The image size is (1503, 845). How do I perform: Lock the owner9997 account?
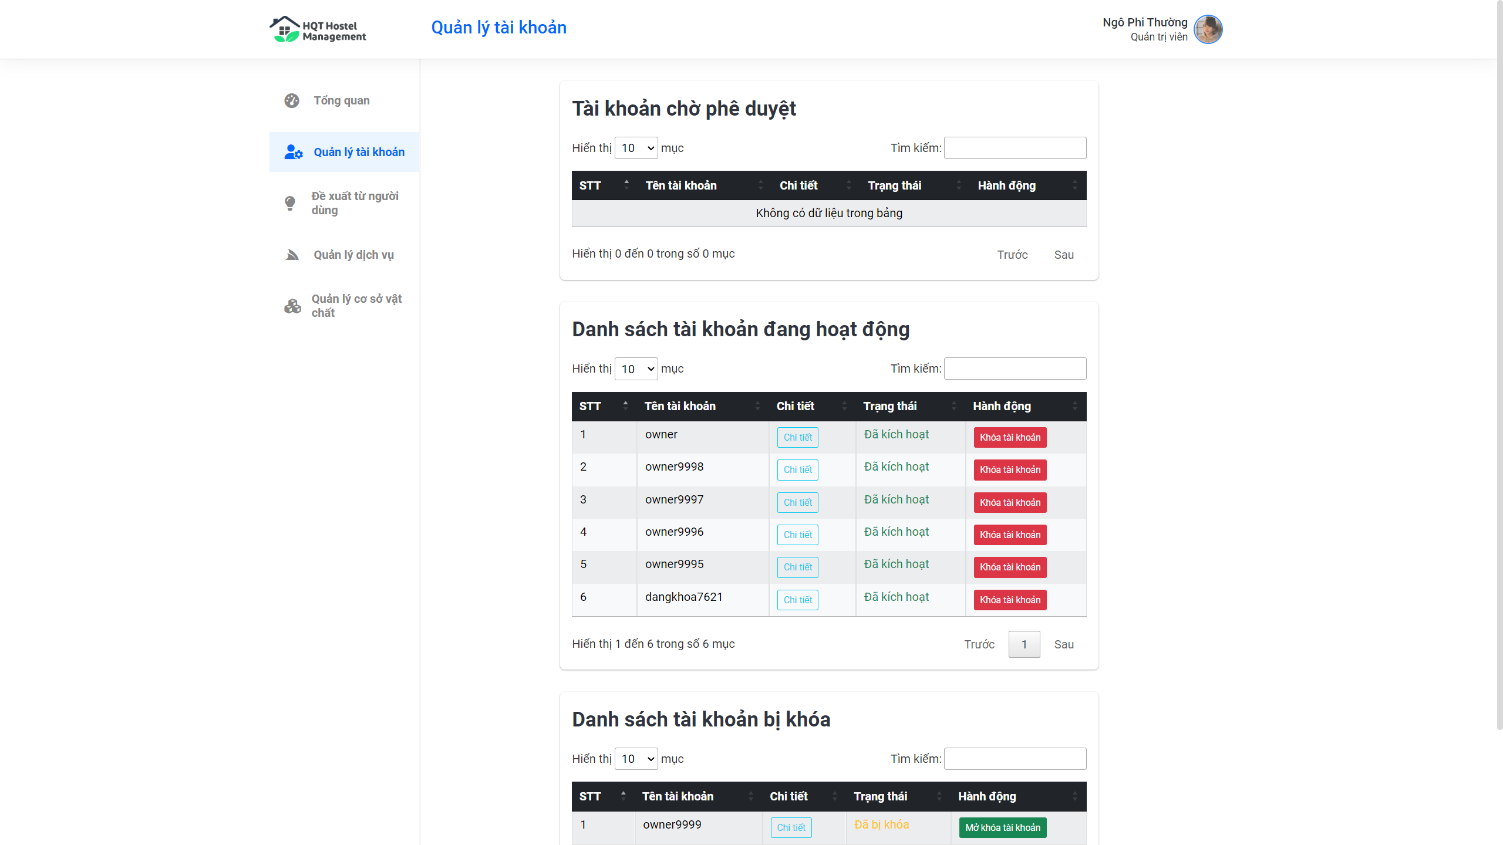(1009, 502)
